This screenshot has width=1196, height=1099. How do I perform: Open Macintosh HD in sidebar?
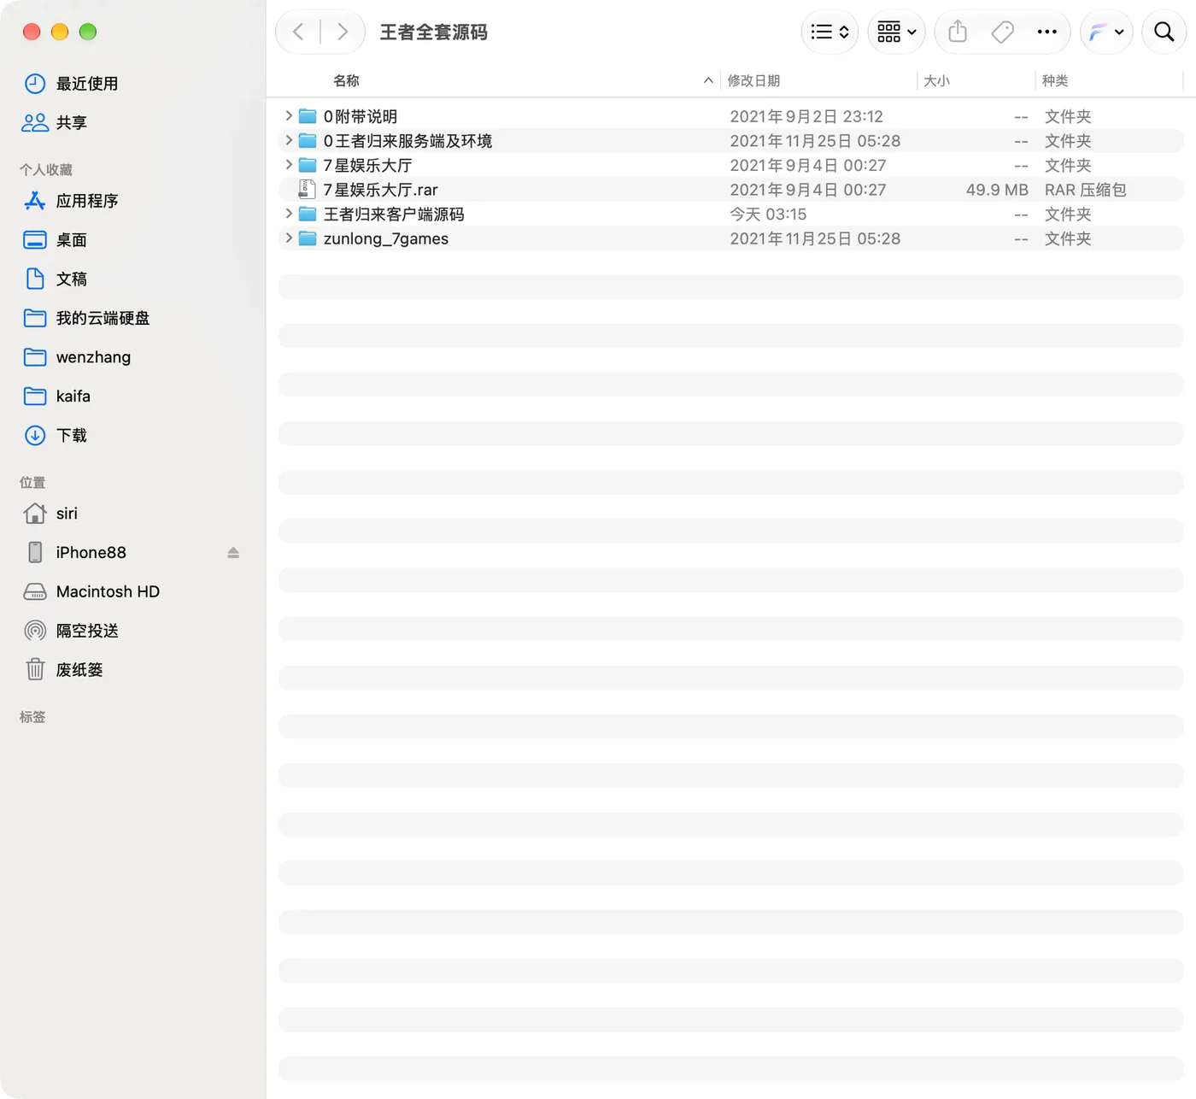(x=108, y=591)
